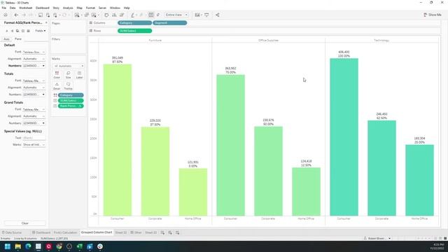Click the Sort Descending toolbar icon

[x=122, y=15]
